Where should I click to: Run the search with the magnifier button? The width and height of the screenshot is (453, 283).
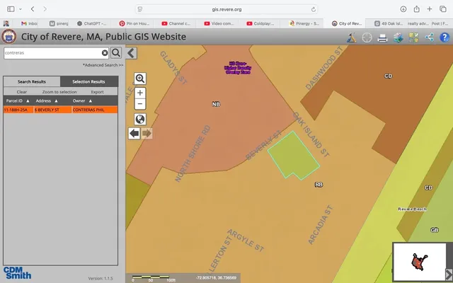(116, 52)
